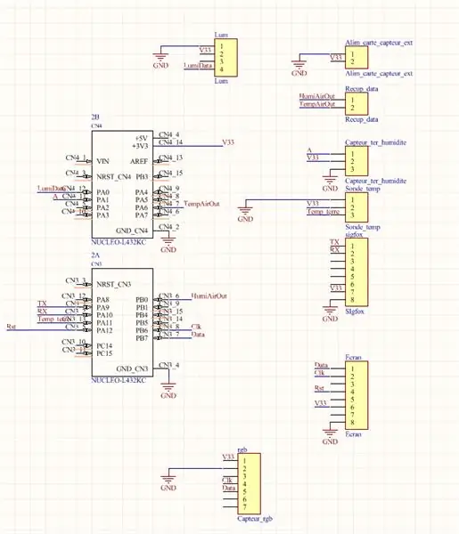The height and width of the screenshot is (534, 459).
Task: Click the Temp_terre label at Sonde_temp connector
Action: pyautogui.click(x=324, y=211)
